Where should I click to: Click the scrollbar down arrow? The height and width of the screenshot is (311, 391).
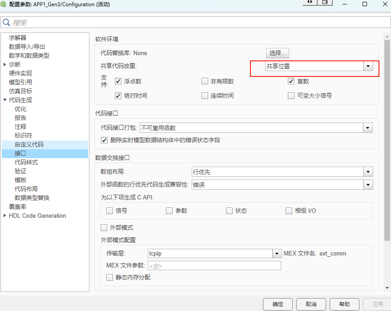pos(387,288)
